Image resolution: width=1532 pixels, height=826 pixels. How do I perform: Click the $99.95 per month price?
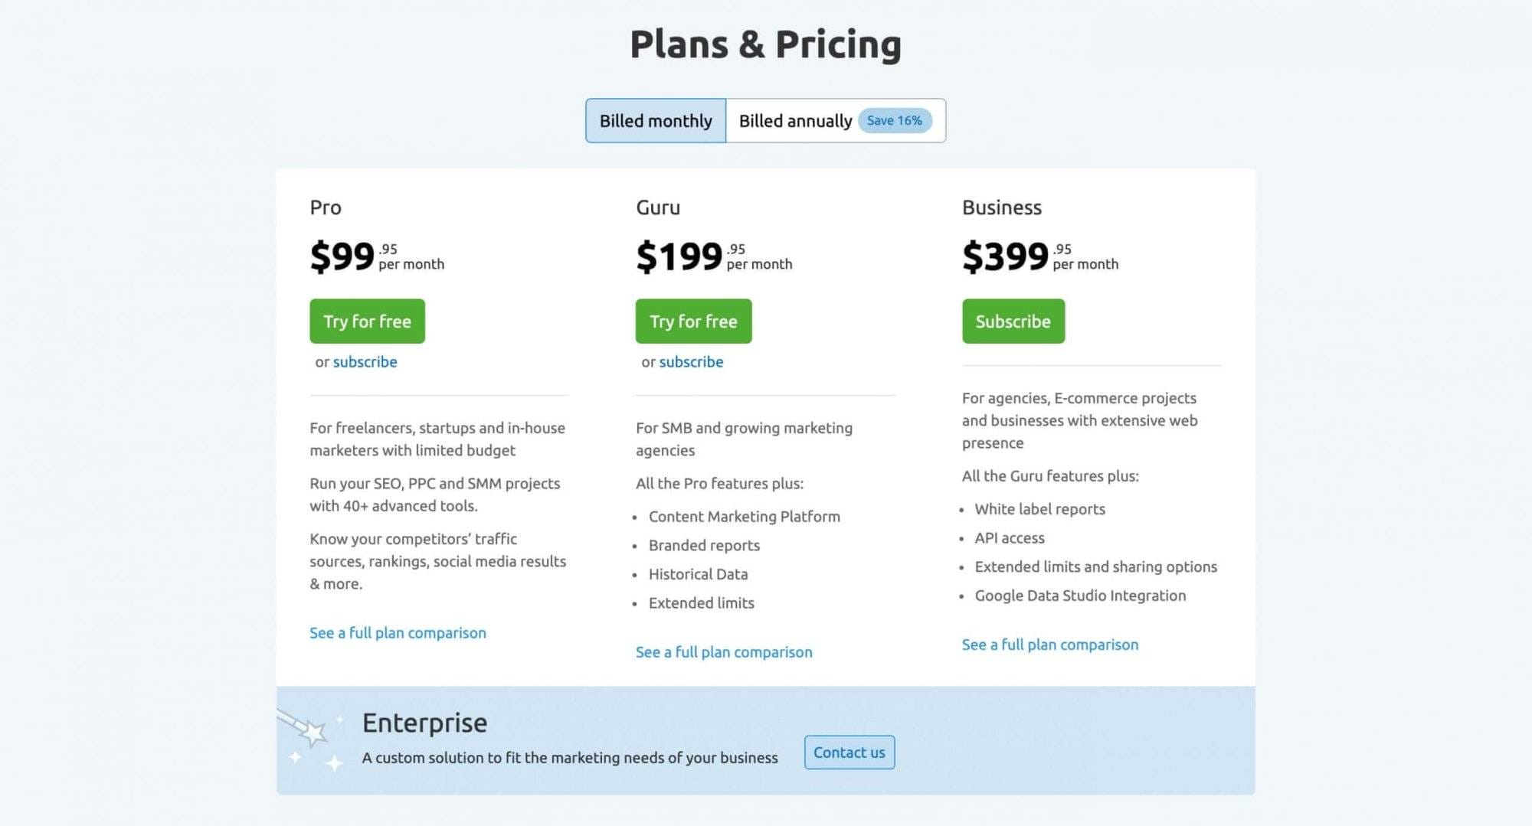(375, 254)
